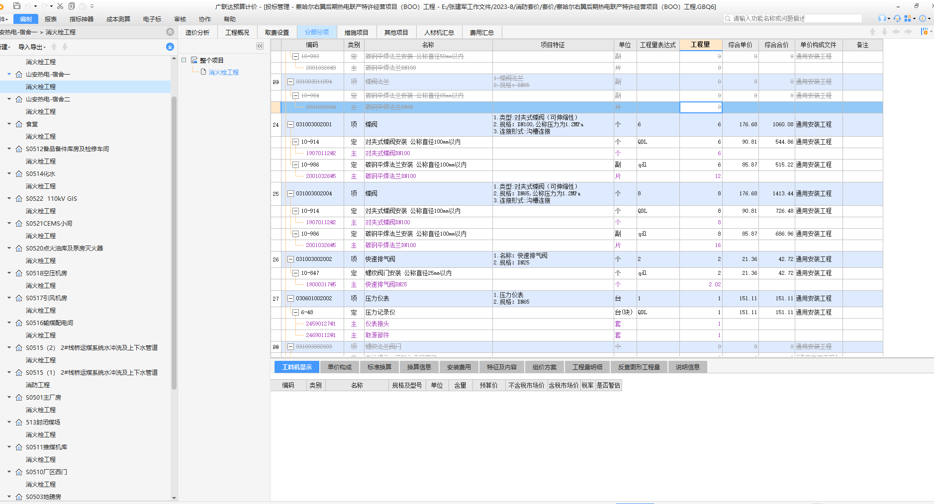Open the quick access toolbar customize arrow
Image resolution: width=934 pixels, height=504 pixels.
click(92, 6)
